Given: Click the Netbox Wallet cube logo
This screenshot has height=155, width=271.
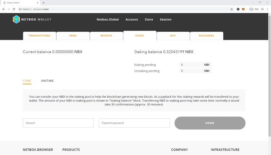Looking at the screenshot, I should click(x=16, y=19).
